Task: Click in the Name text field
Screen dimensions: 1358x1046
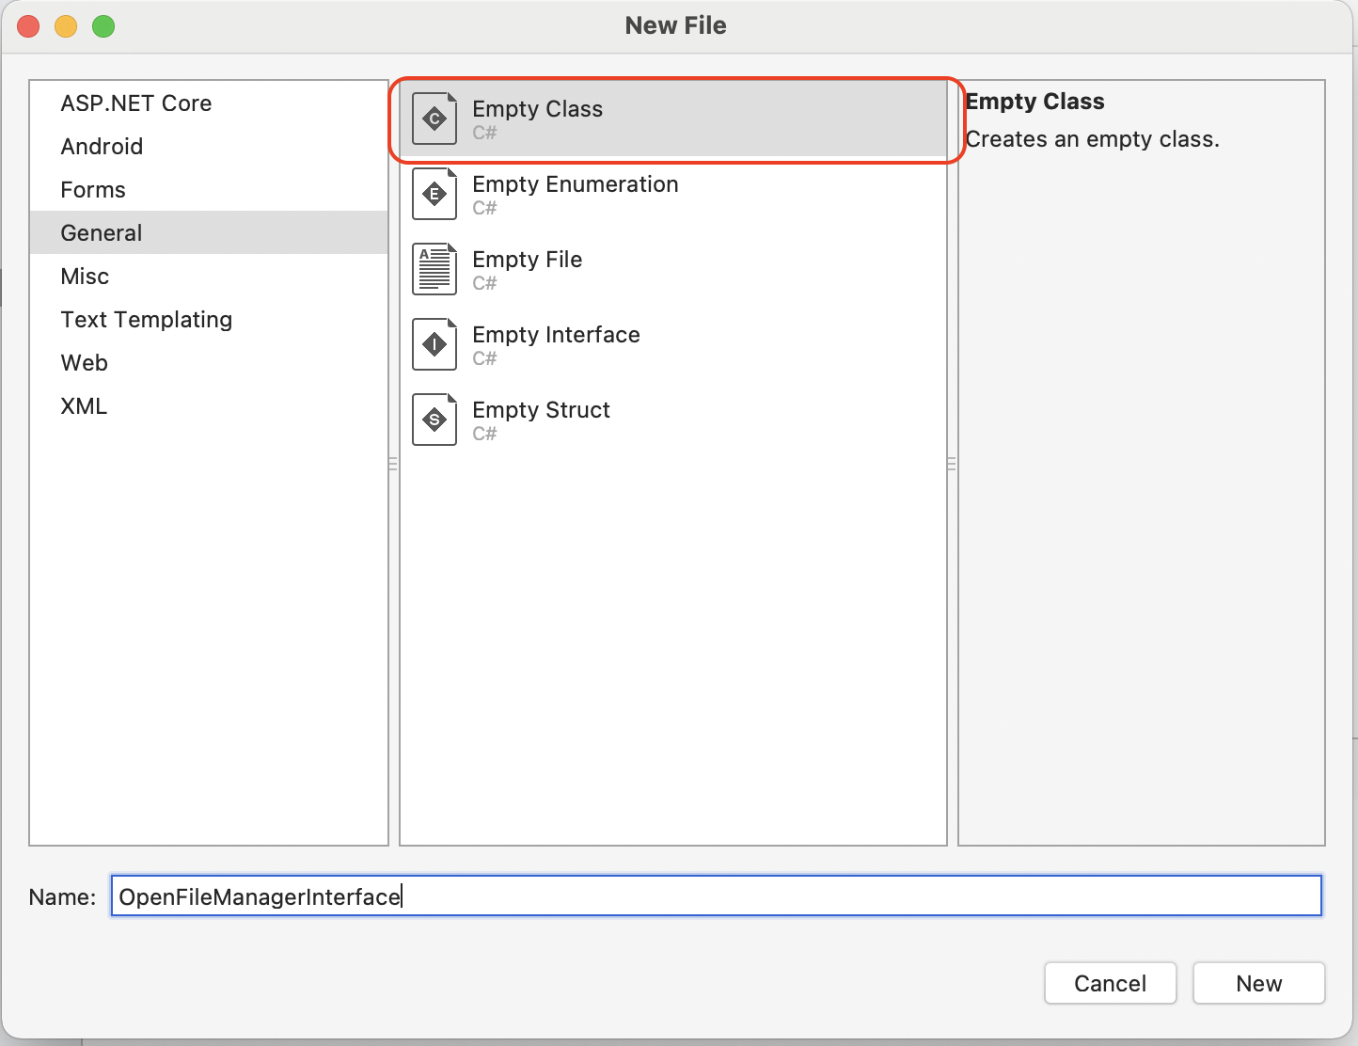Action: point(715,896)
